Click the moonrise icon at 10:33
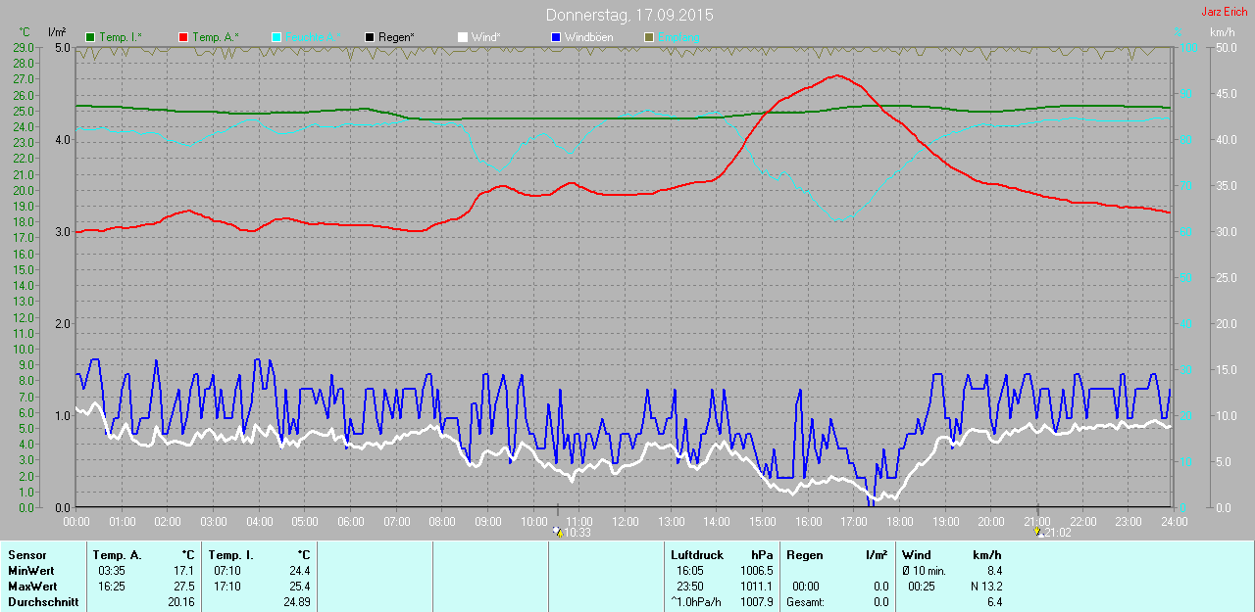The image size is (1255, 612). point(557,533)
